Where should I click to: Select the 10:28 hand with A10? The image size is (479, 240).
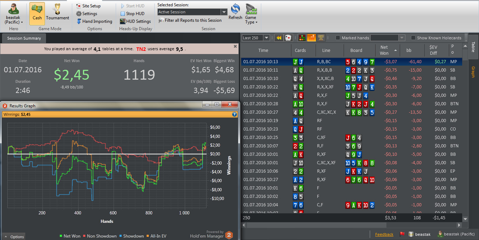point(352,104)
